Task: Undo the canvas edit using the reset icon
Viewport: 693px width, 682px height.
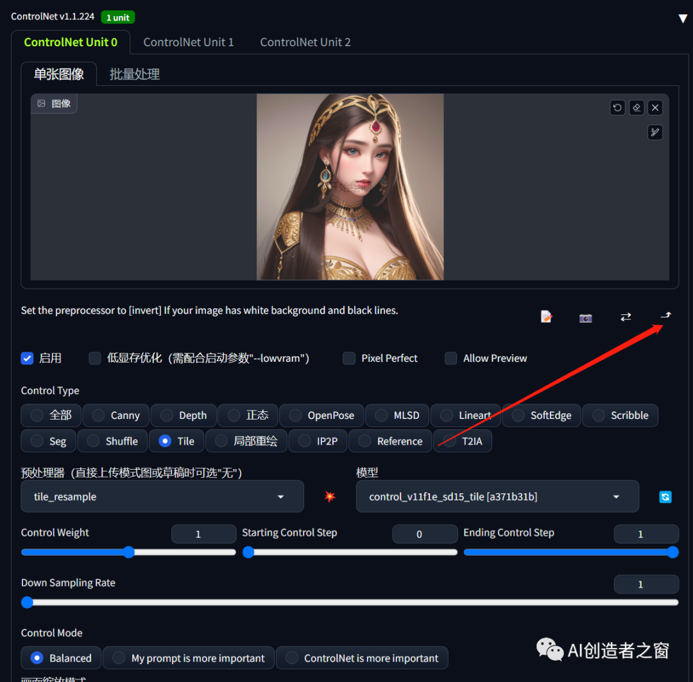Action: click(x=617, y=107)
